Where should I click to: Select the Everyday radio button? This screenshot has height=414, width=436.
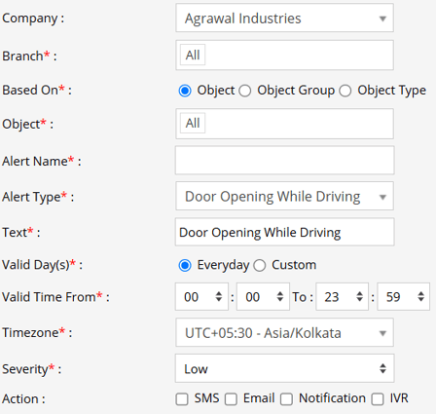coord(185,265)
